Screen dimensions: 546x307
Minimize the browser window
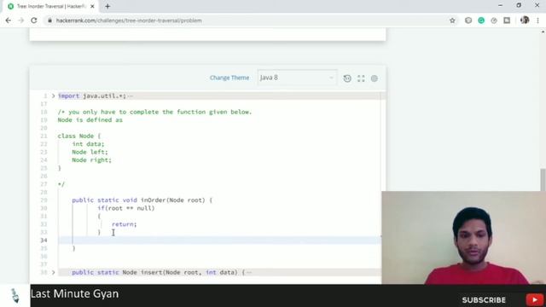pos(501,6)
